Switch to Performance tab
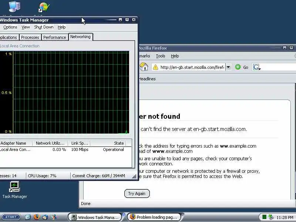 tap(54, 37)
